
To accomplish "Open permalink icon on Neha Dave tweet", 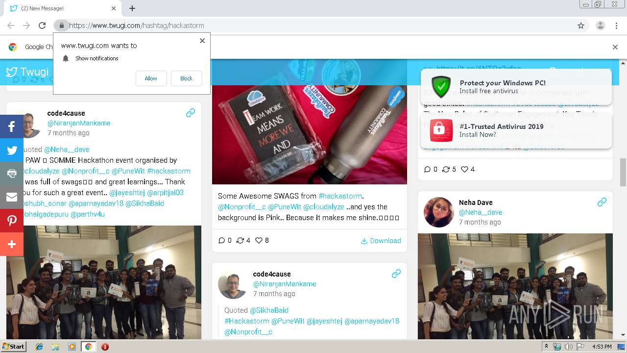I will click(x=602, y=202).
